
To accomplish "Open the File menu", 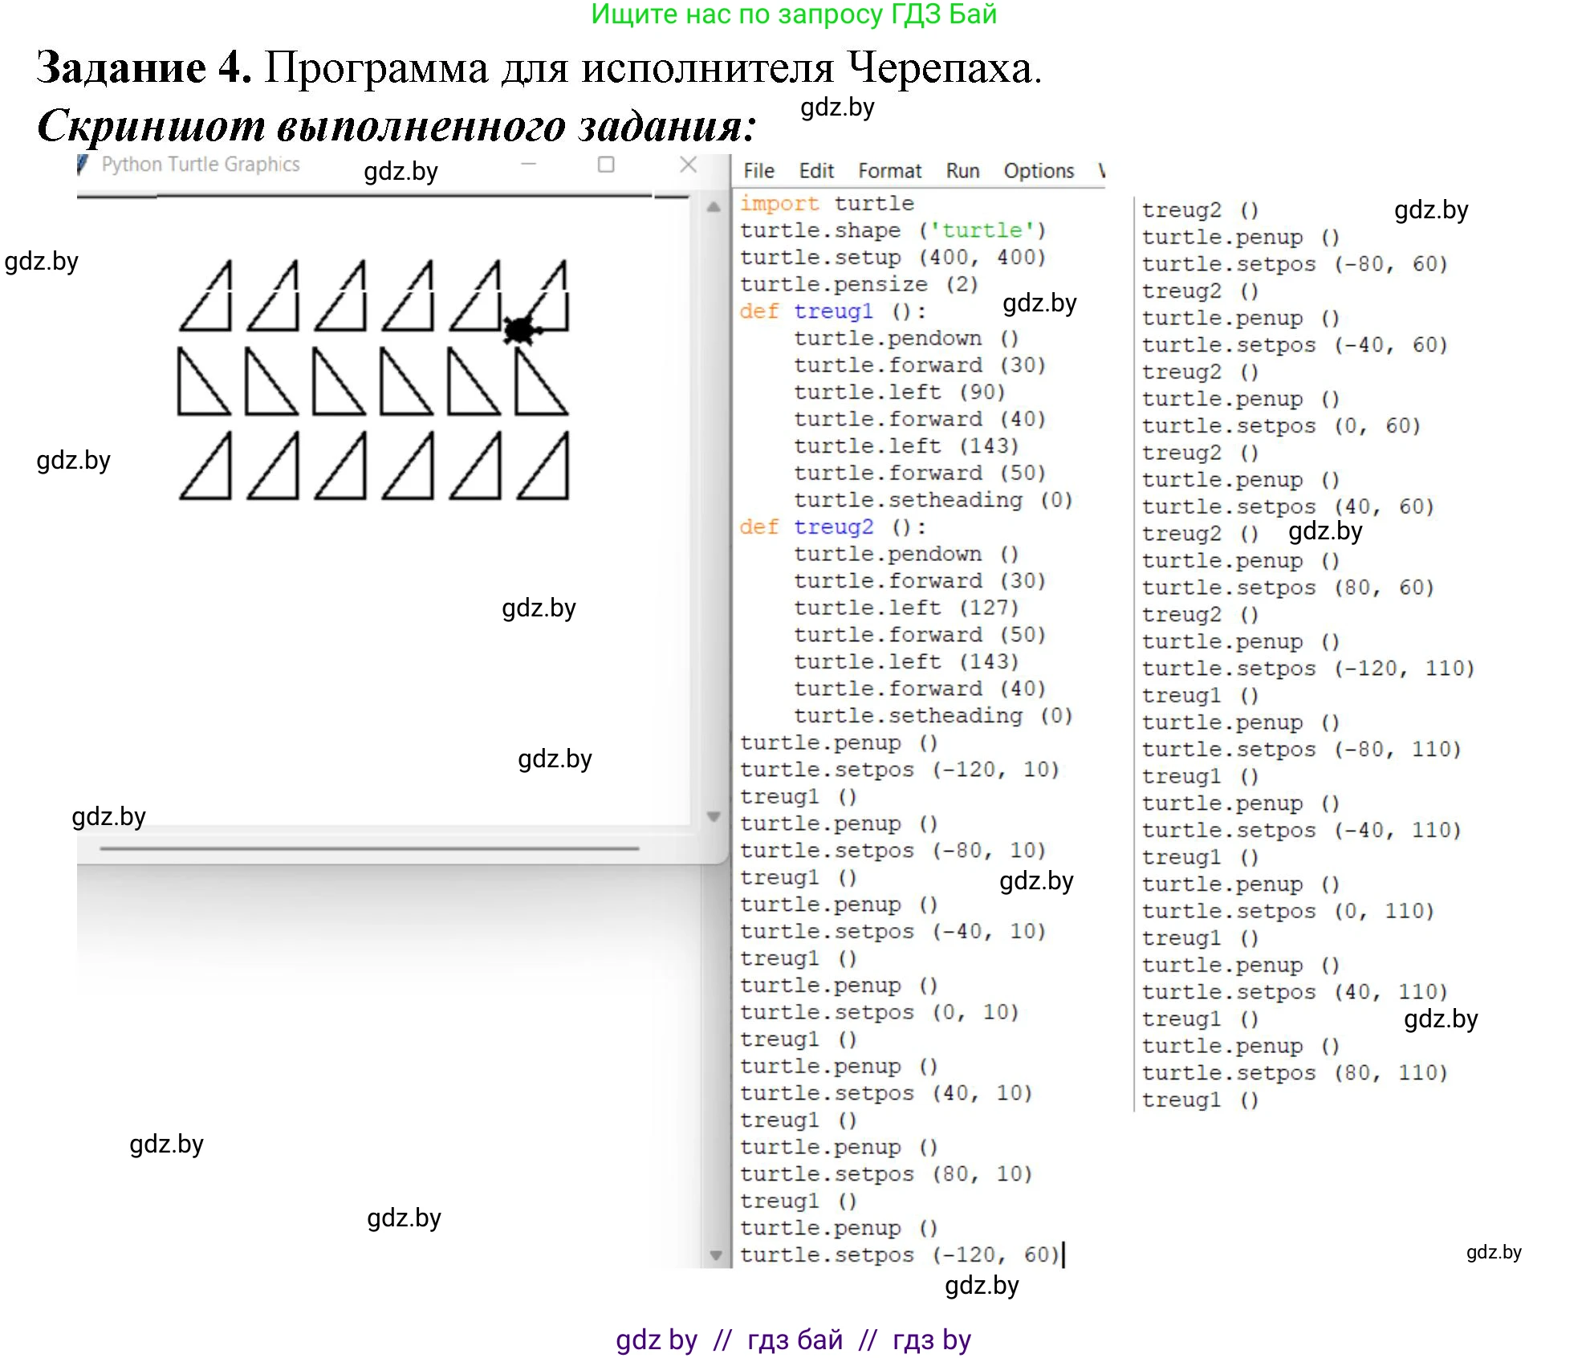I will (758, 171).
